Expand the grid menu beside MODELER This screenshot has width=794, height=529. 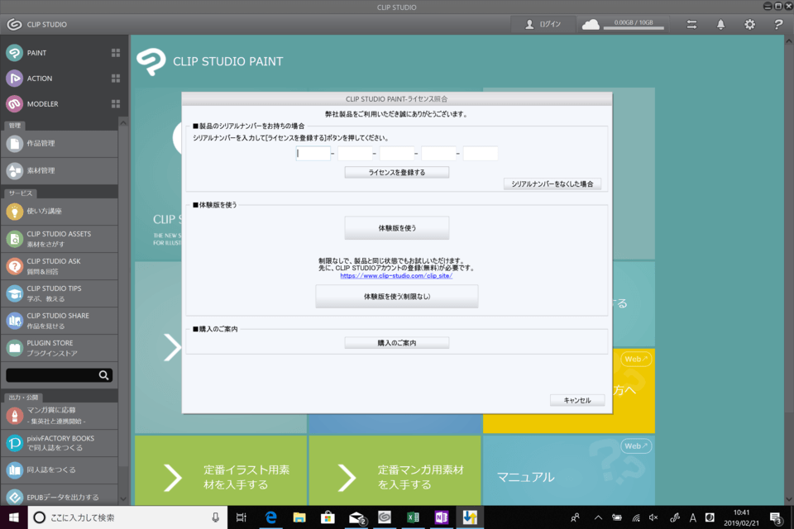(116, 104)
